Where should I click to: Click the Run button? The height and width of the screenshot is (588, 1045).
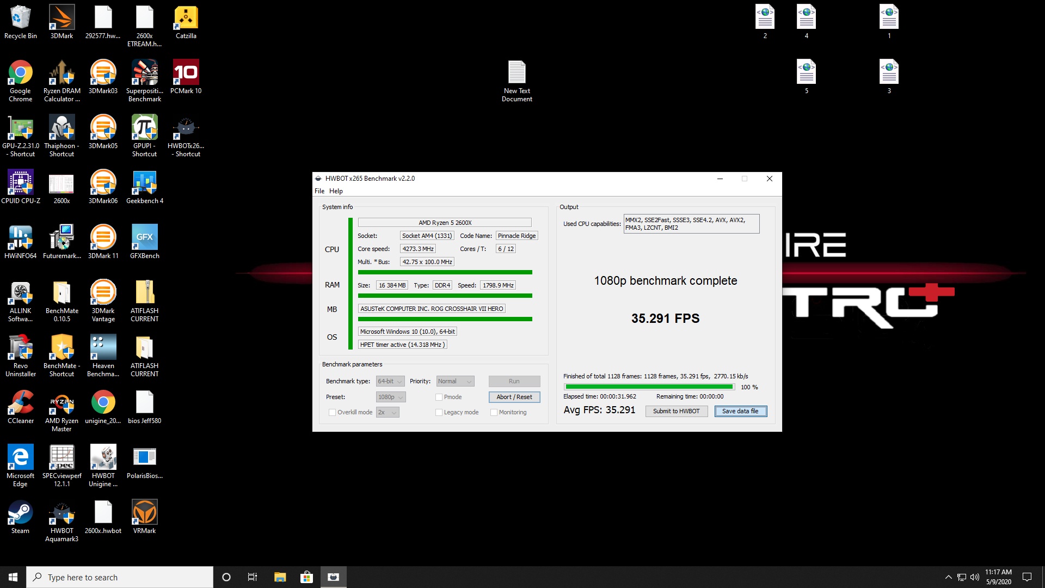coord(514,381)
